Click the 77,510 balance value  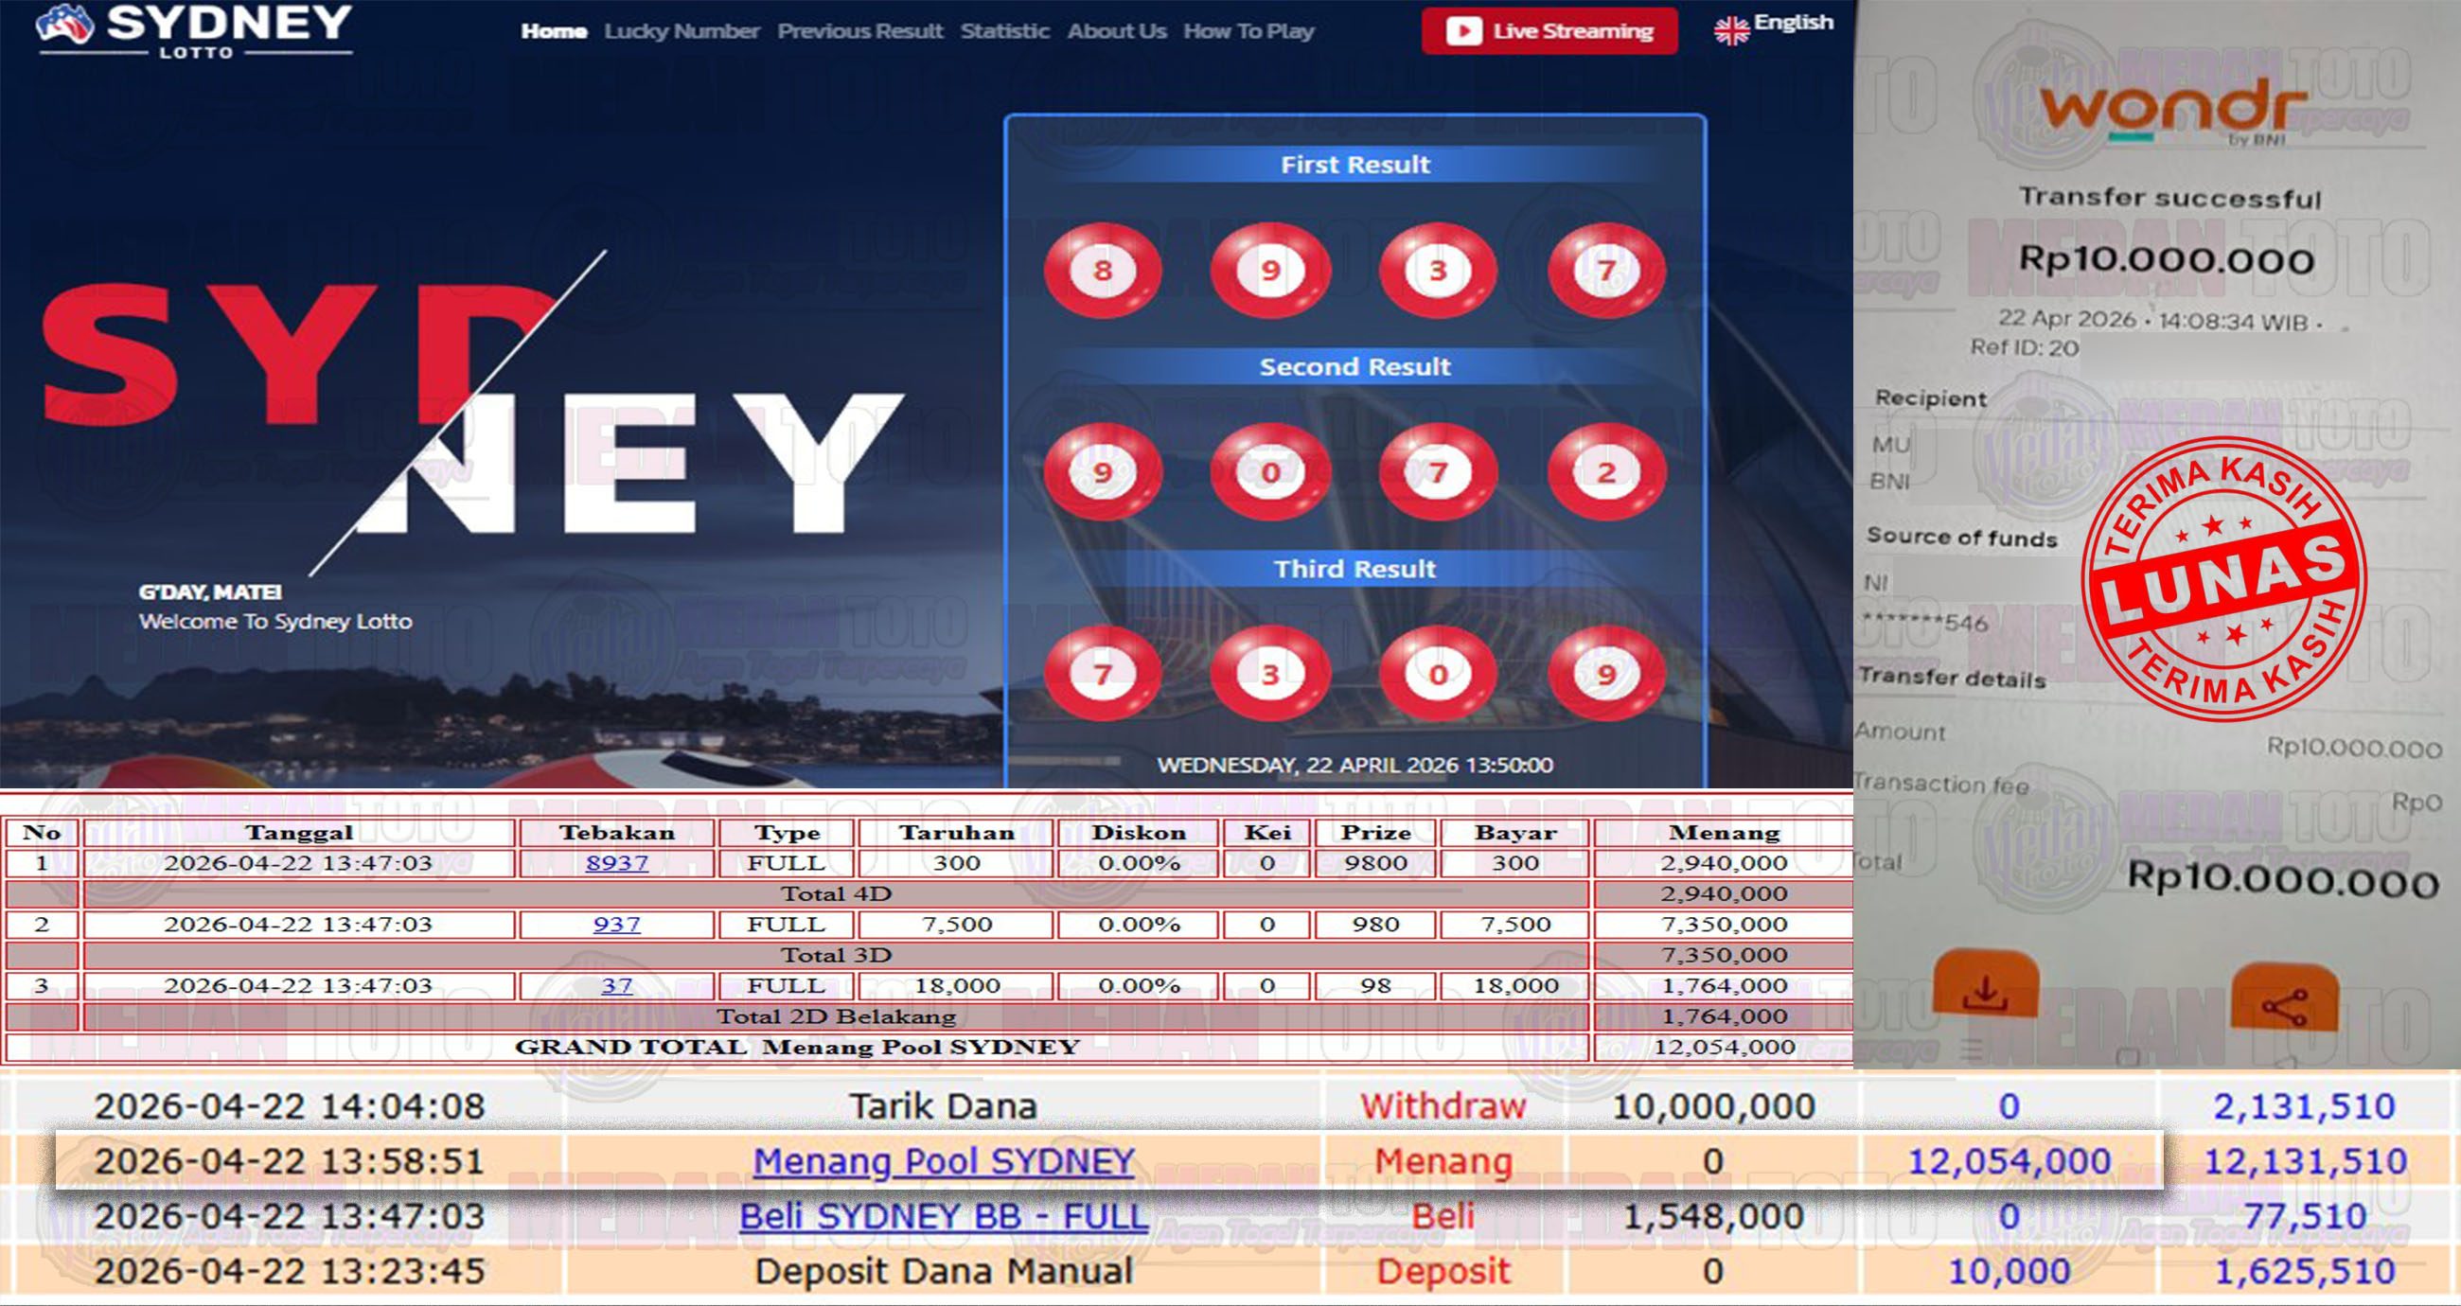[2304, 1215]
